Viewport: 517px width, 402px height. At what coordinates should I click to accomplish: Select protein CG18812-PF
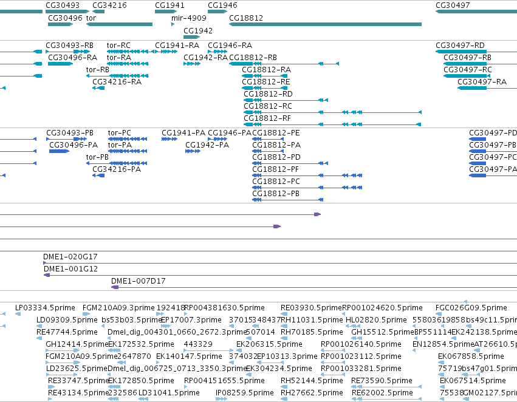click(x=275, y=169)
